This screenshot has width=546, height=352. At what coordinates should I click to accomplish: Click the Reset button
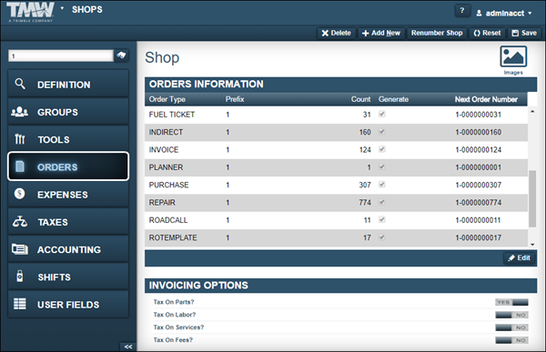click(487, 33)
